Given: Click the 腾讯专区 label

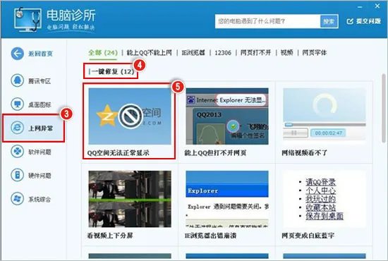Looking at the screenshot, I should (x=40, y=81).
